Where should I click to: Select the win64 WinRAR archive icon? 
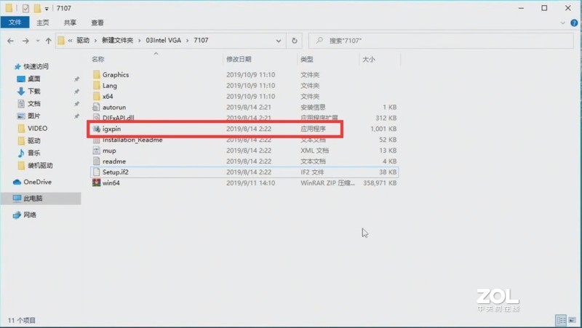coord(96,183)
